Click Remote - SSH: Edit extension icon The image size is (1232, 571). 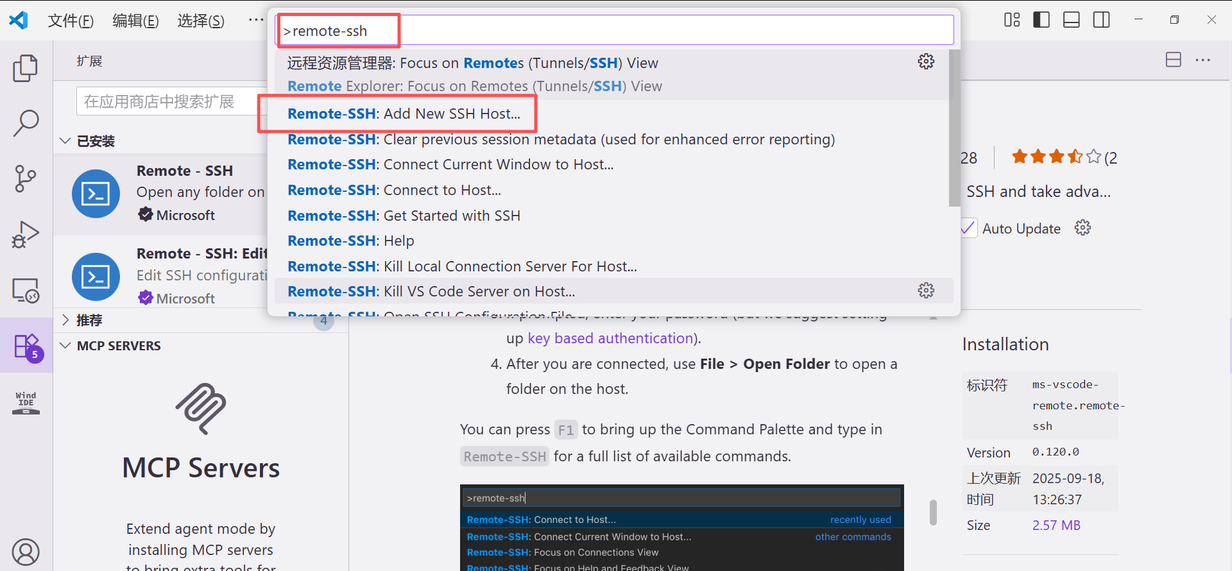[96, 277]
